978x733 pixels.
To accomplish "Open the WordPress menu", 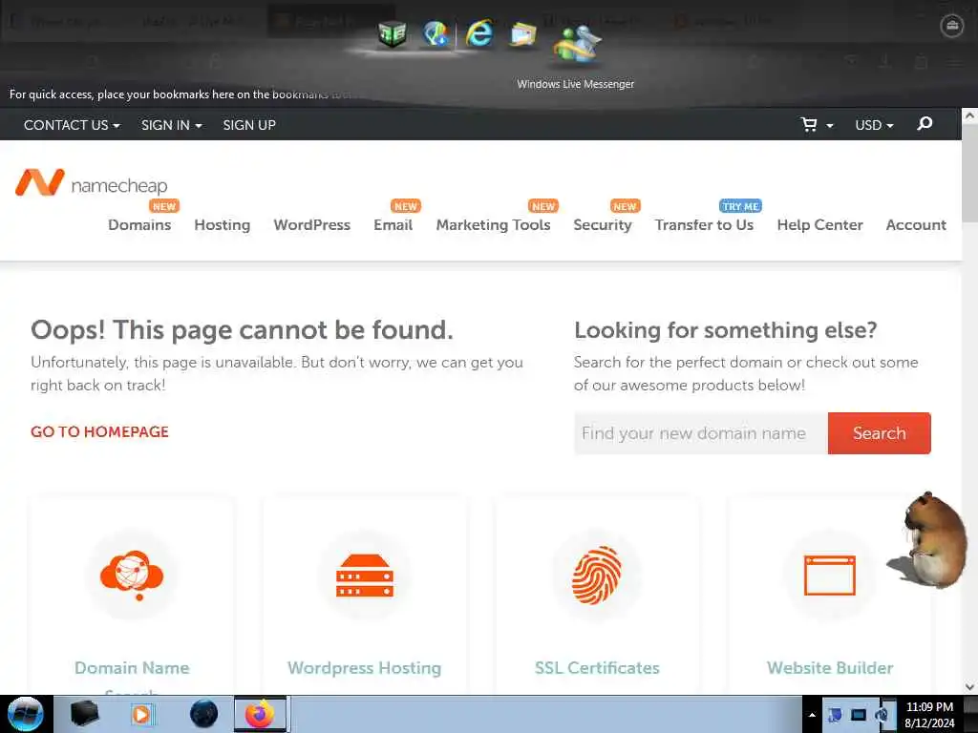I will [x=312, y=224].
